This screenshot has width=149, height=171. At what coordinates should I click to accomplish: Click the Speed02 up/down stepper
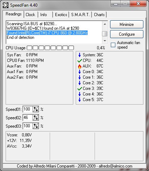36,117
